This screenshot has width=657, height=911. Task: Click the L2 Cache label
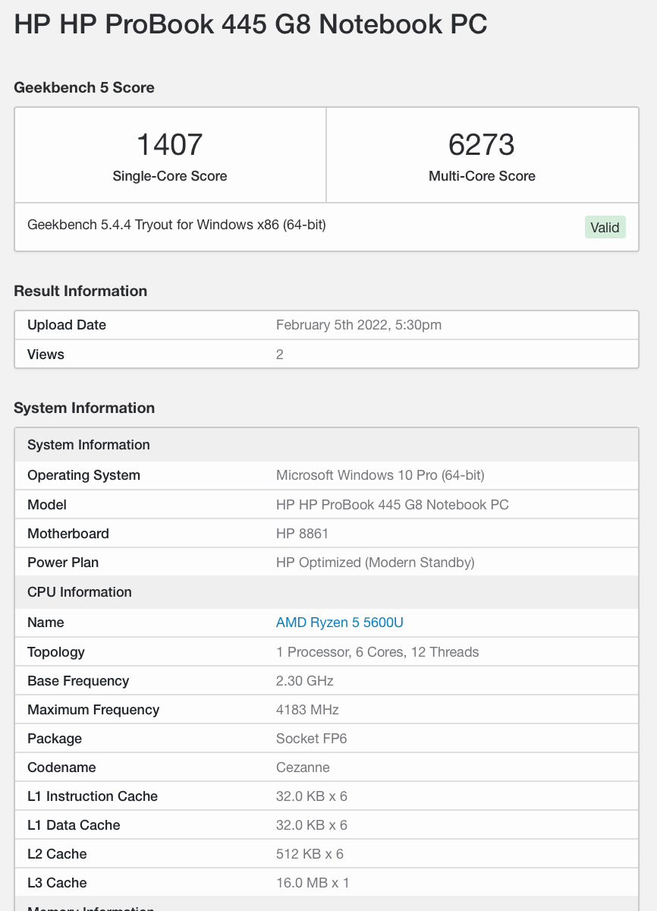pos(57,854)
